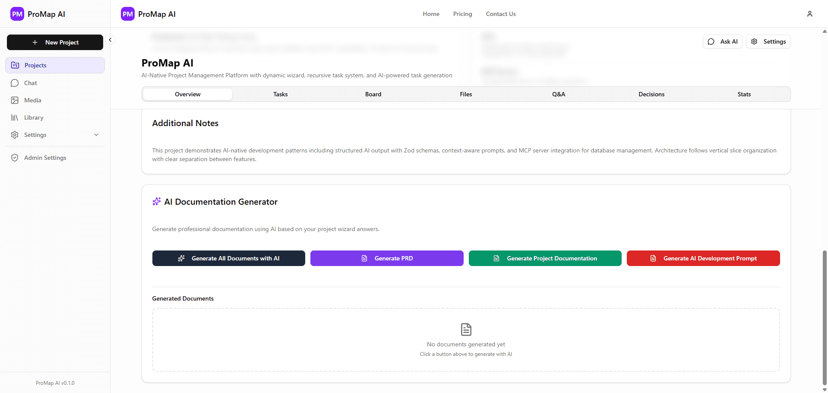
Task: Click the user profile icon at top right
Action: pos(810,13)
